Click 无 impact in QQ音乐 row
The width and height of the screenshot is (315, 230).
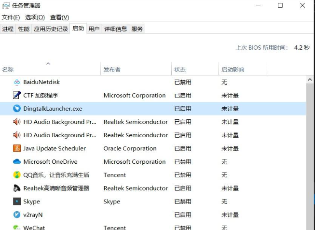pyautogui.click(x=224, y=175)
